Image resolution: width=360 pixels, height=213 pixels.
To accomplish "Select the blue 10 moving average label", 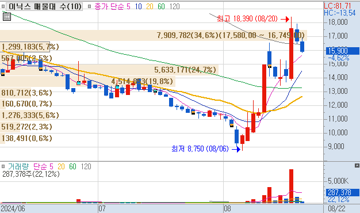I will click(138, 6).
